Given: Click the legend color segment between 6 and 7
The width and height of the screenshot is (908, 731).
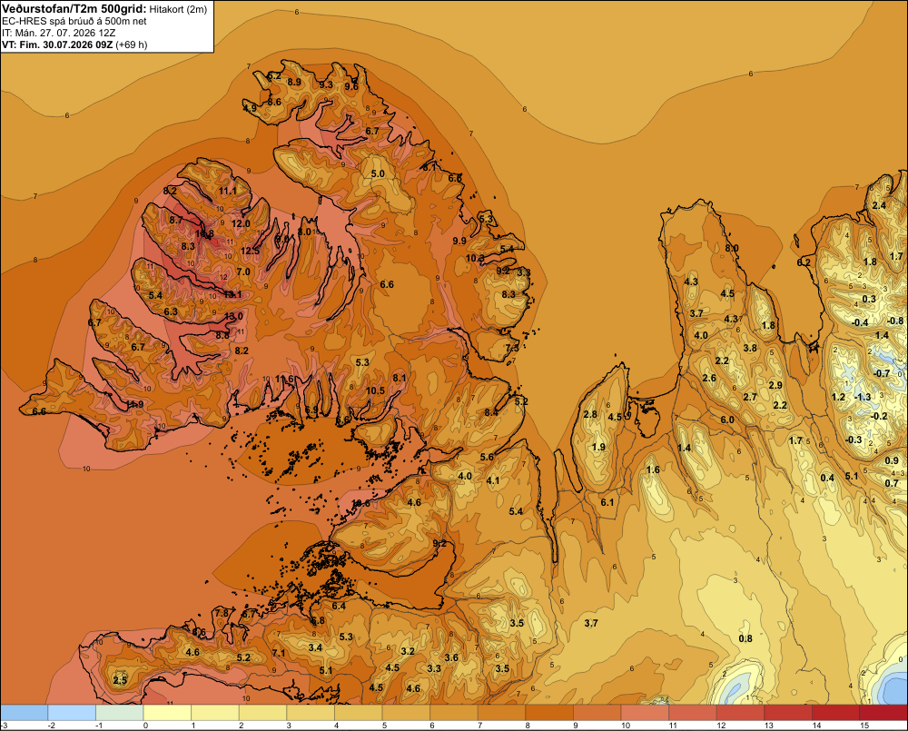Looking at the screenshot, I should click(x=453, y=712).
